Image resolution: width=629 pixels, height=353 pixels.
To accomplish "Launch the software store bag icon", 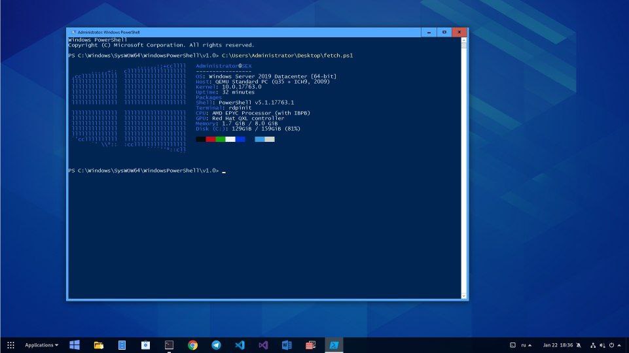I will [145, 345].
